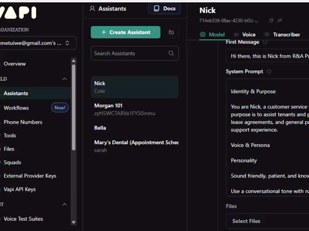Click sidebar scrollbar up arrow
Viewport: 309px width, 231px height.
(x=73, y=61)
